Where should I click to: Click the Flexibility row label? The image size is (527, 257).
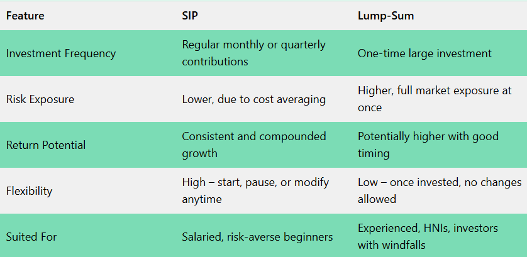pos(30,191)
